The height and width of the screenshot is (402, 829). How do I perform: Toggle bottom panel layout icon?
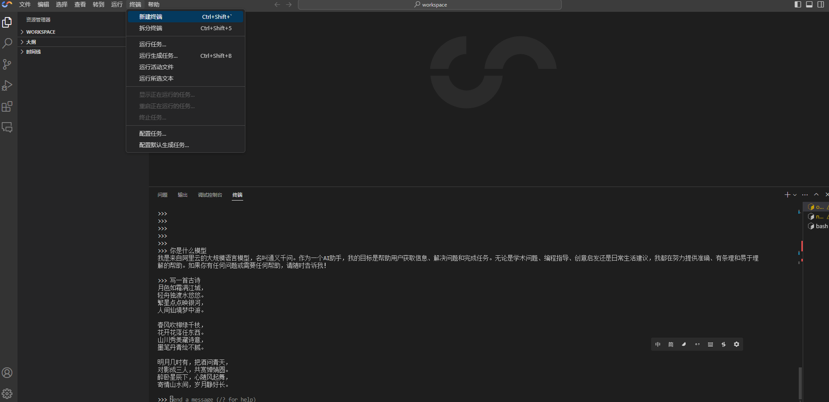809,4
